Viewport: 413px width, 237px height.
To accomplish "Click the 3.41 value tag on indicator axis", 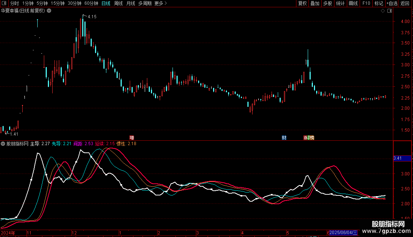I will [x=402, y=158].
